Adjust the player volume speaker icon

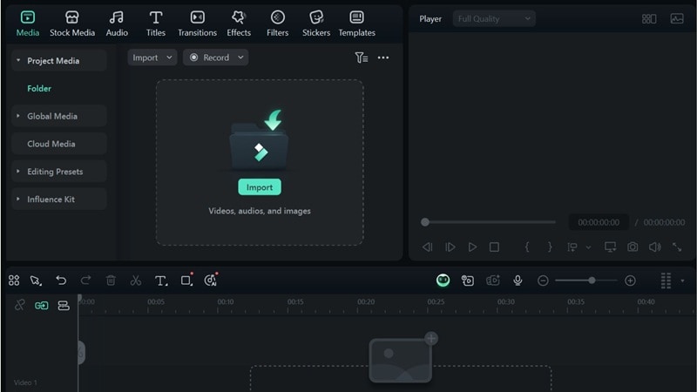pos(655,247)
